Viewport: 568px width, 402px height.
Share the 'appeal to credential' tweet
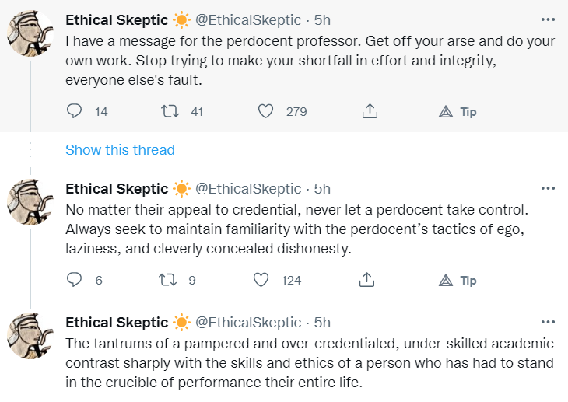[x=370, y=281]
